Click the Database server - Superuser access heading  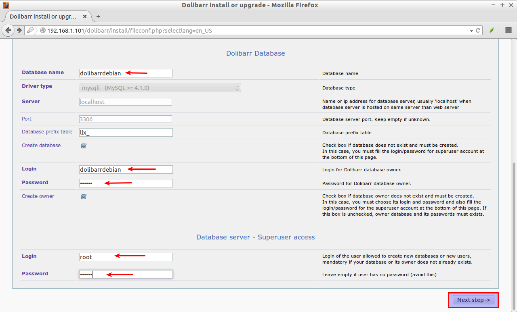(256, 237)
